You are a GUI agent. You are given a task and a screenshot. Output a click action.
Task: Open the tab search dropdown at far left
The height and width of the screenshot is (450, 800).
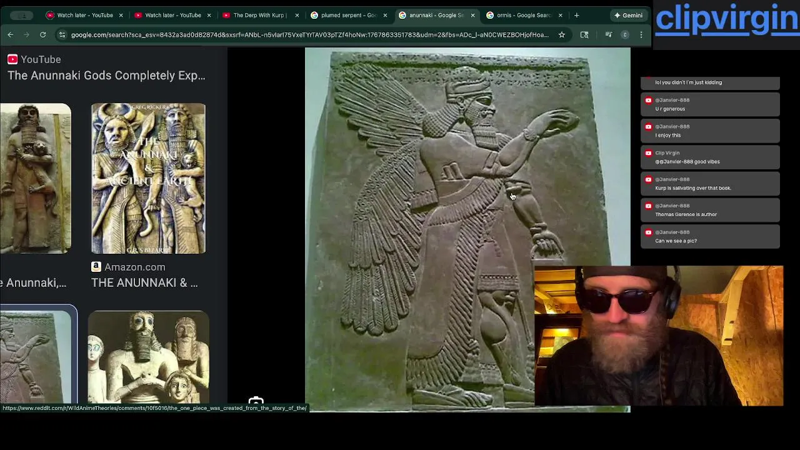[x=22, y=15]
